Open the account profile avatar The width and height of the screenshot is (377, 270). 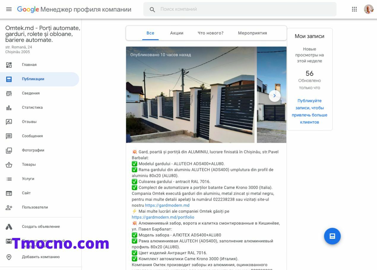coord(368,9)
